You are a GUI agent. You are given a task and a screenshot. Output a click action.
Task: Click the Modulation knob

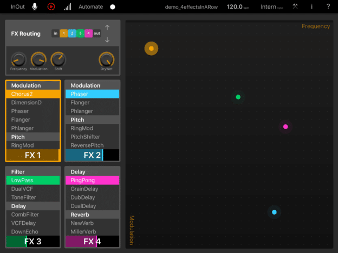[38, 59]
